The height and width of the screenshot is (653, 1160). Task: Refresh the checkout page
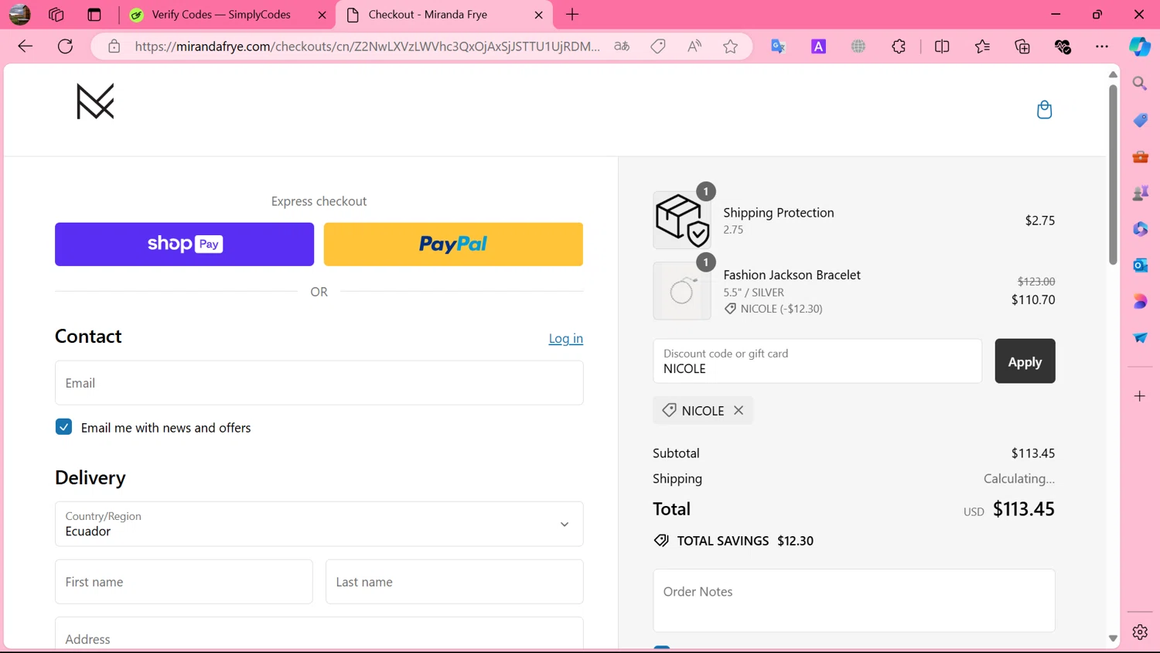66,46
